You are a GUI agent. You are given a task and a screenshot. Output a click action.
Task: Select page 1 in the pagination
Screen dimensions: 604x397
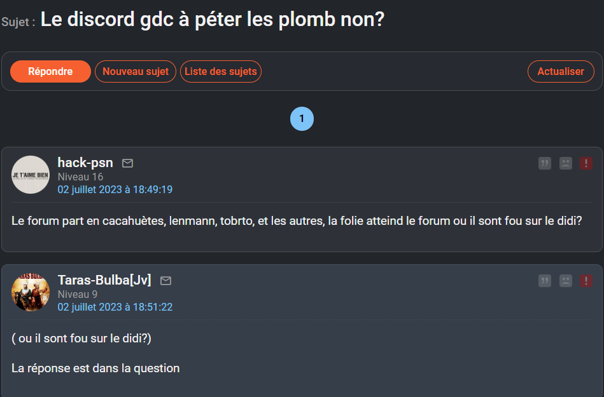click(302, 119)
